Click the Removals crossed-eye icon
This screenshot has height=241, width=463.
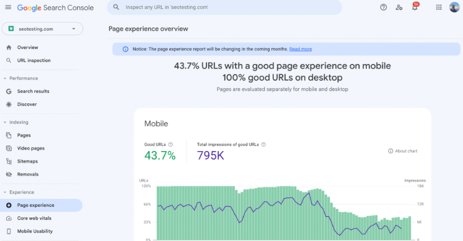pos(9,174)
